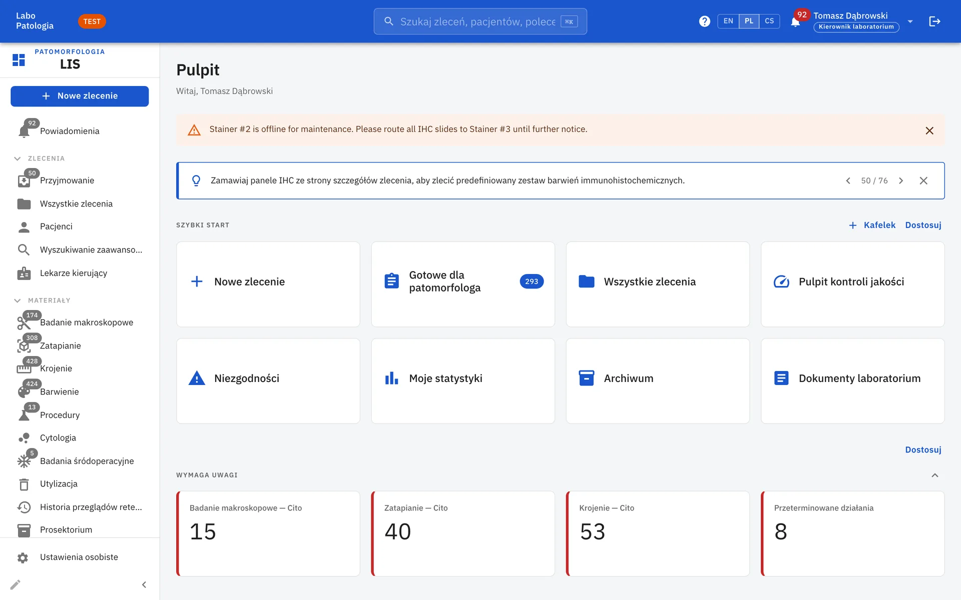
Task: Click the Kafelek add tile link
Action: click(x=872, y=225)
